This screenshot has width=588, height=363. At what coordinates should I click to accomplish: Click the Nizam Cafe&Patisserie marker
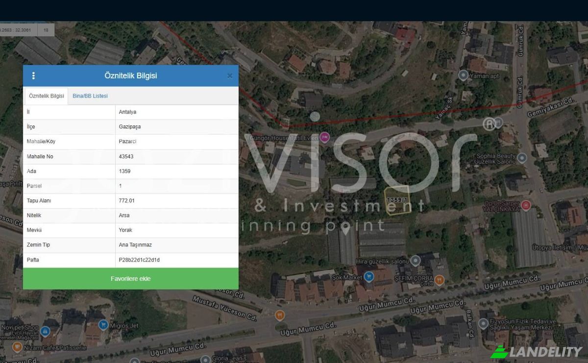[x=17, y=347]
